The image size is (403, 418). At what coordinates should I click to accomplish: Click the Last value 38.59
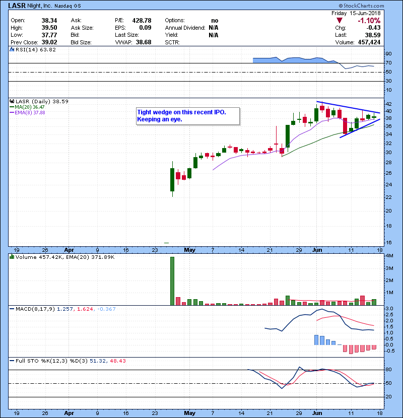(x=373, y=35)
